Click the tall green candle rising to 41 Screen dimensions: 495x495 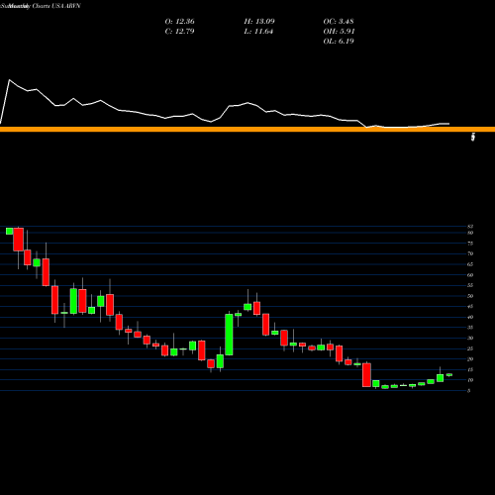click(x=229, y=335)
